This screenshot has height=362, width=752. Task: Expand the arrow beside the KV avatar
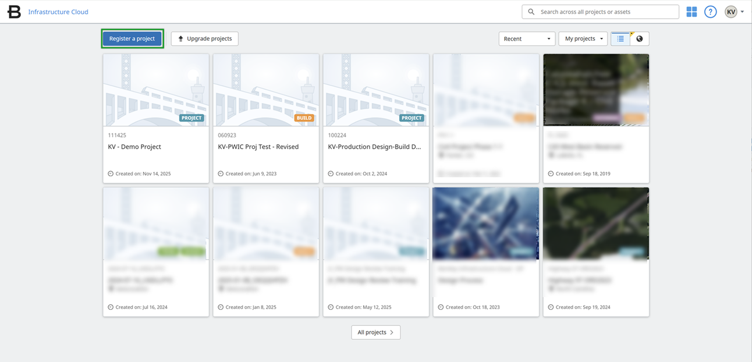[x=742, y=12]
